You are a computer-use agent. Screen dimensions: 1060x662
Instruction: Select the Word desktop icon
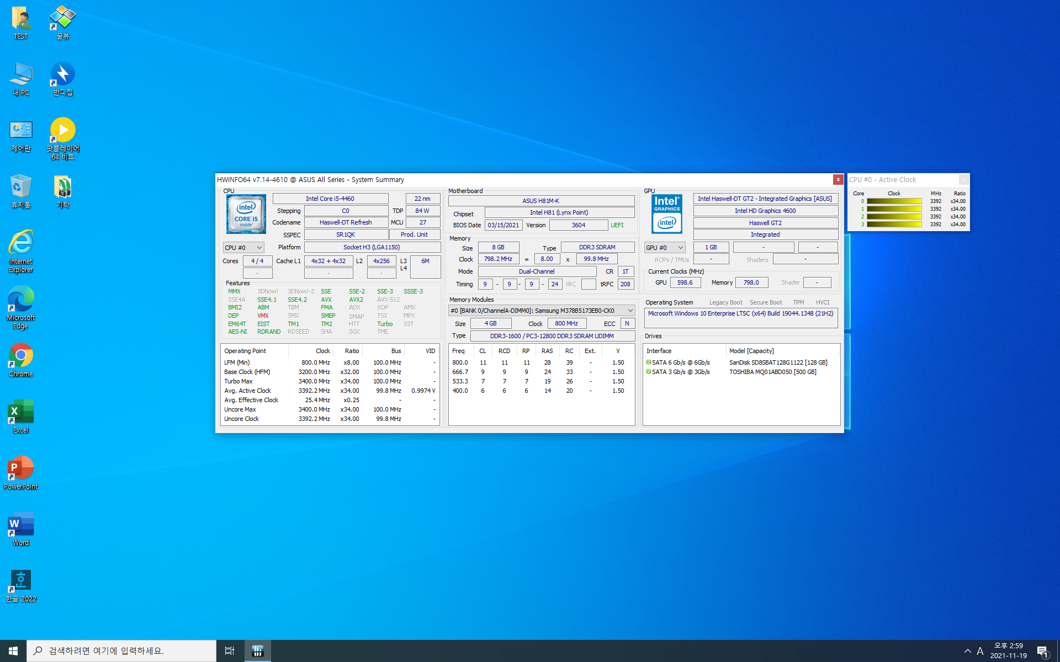[x=21, y=530]
